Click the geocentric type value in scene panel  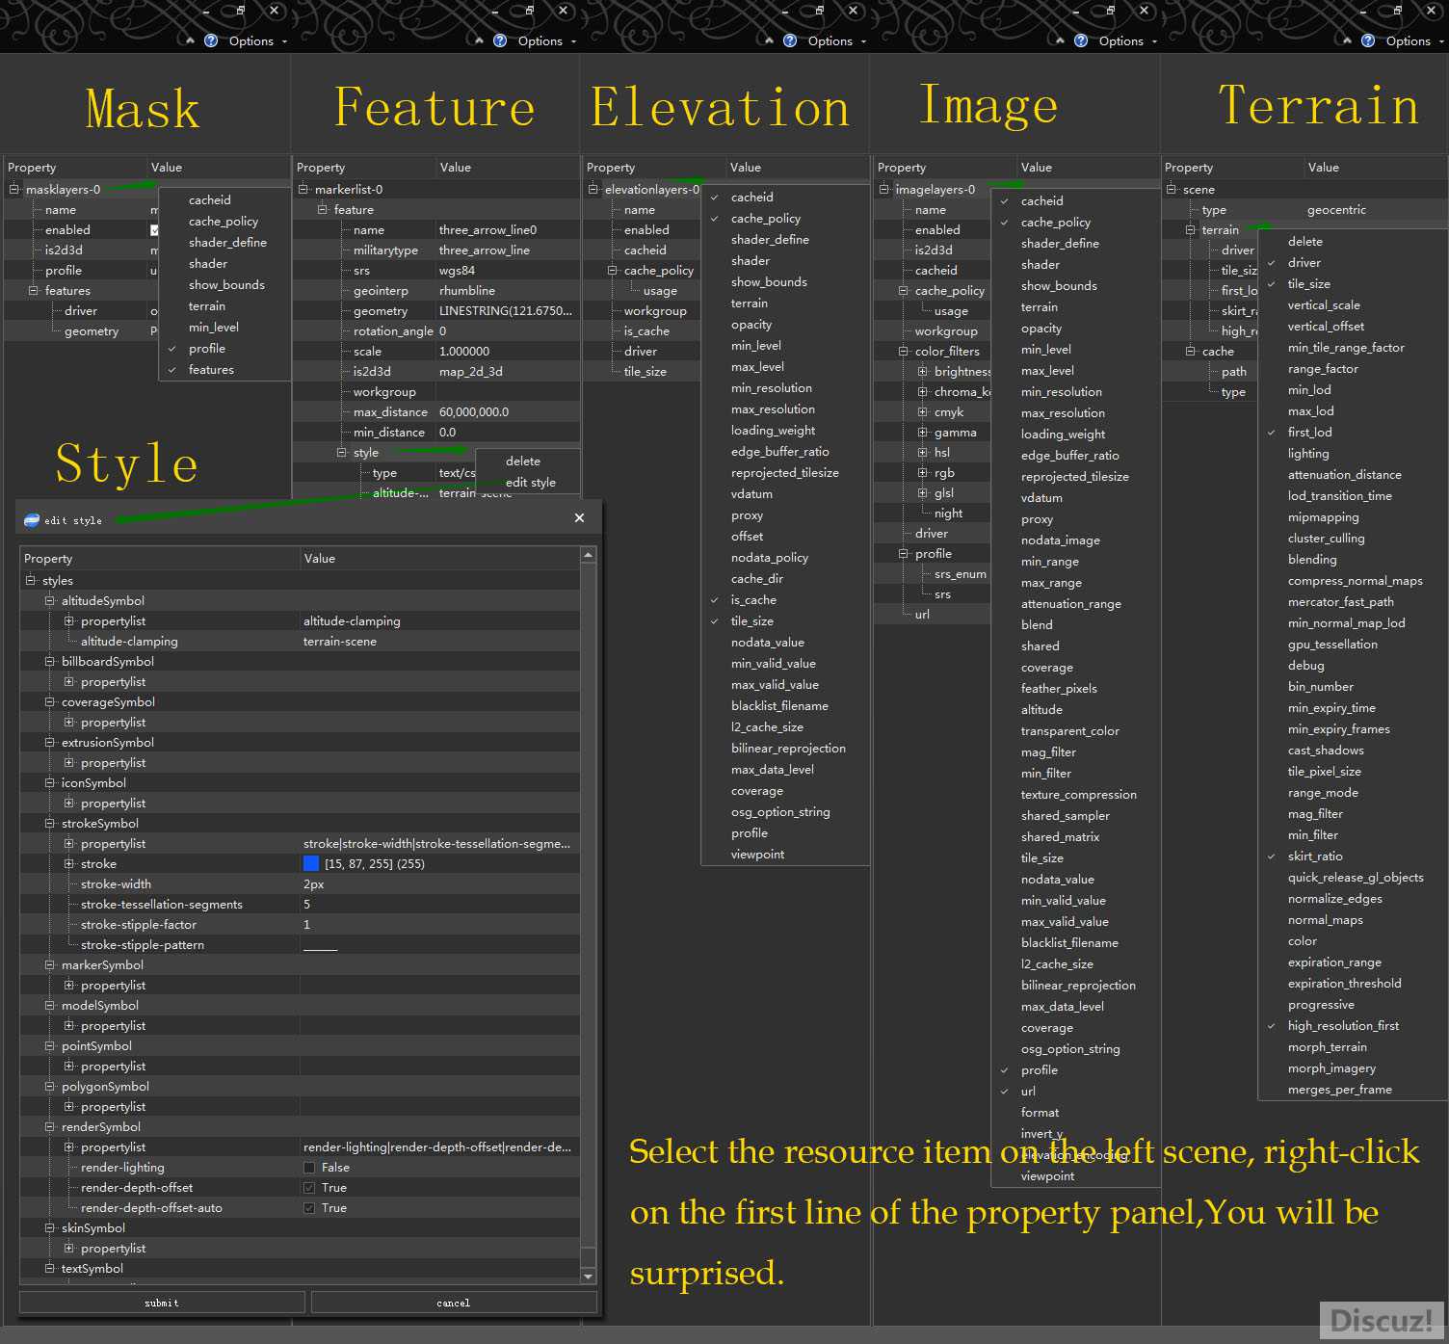pos(1336,210)
